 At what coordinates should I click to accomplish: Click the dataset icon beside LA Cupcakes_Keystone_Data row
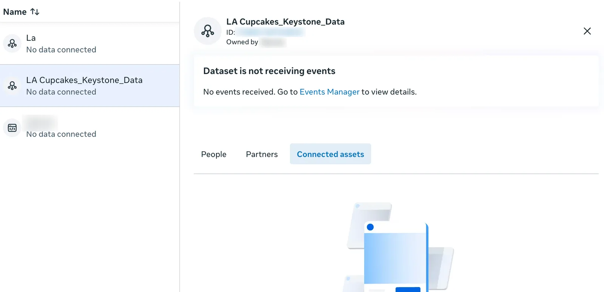12,86
